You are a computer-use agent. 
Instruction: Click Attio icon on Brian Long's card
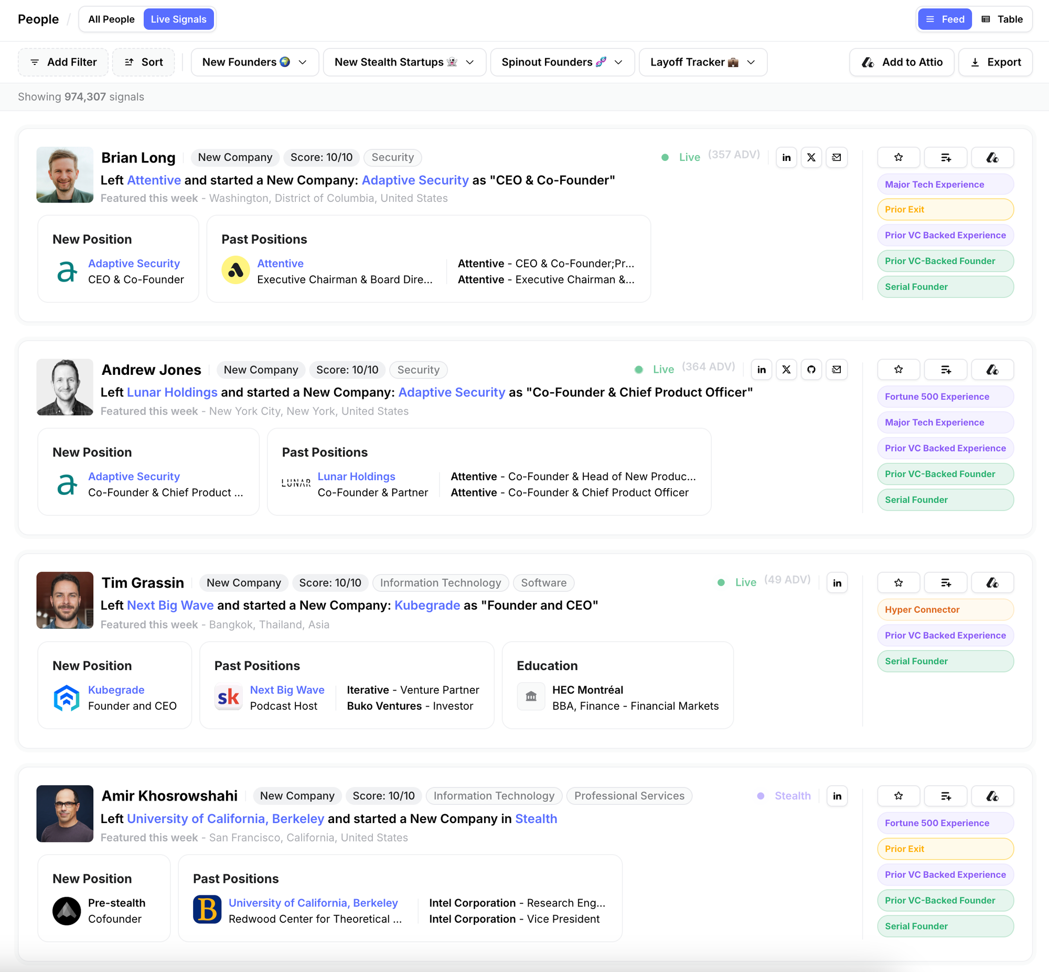tap(992, 157)
